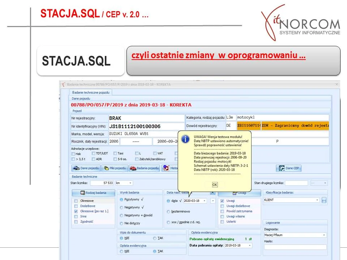Click the Rodzaj badania header button
This screenshot has width=347, height=260.
tap(93, 193)
